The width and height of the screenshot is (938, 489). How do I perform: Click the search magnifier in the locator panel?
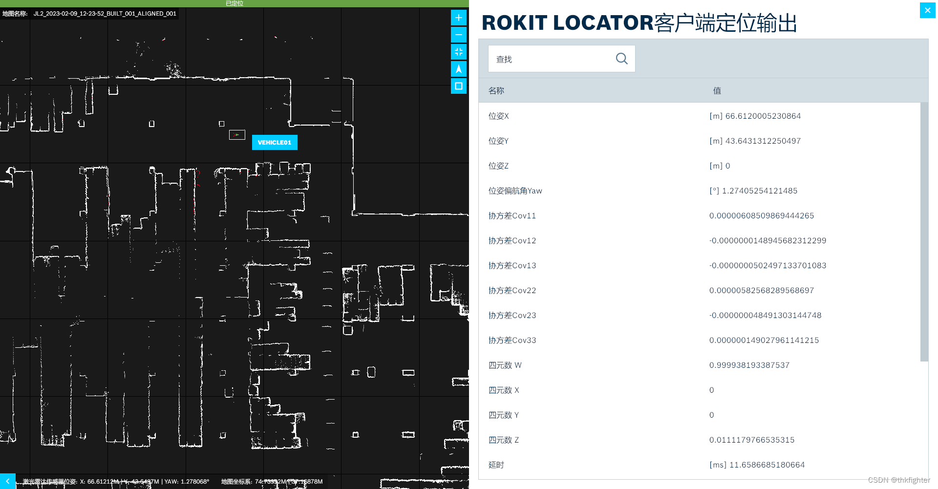(621, 58)
